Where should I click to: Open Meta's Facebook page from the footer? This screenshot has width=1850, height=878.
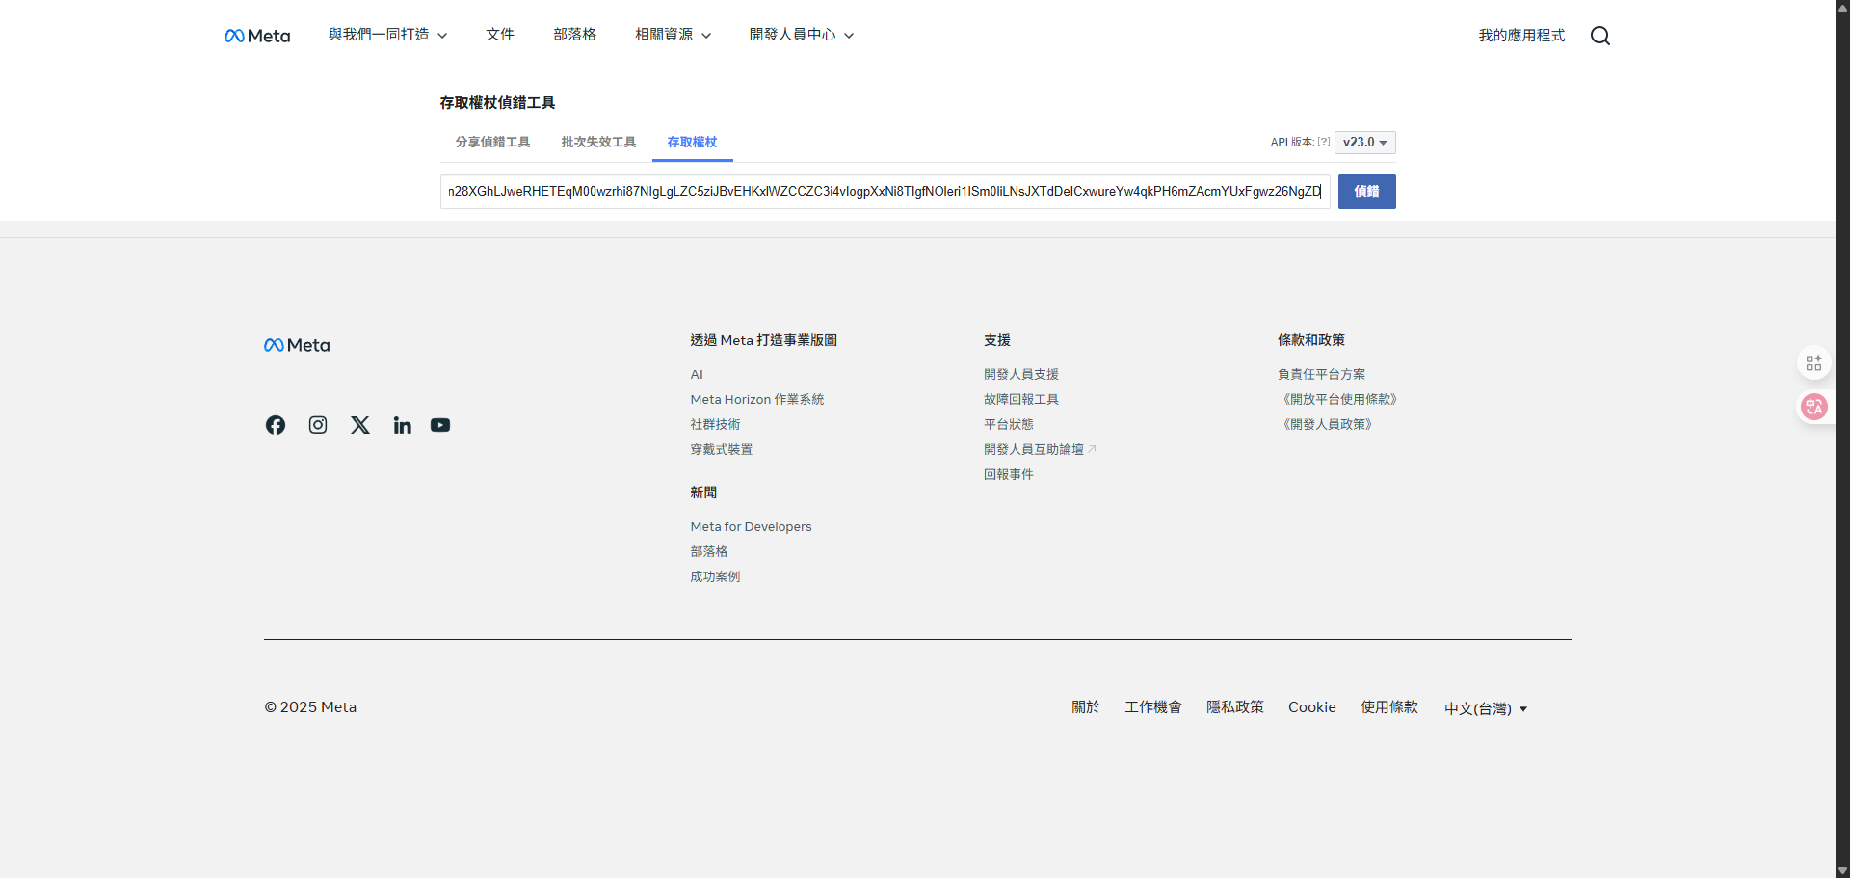275,424
